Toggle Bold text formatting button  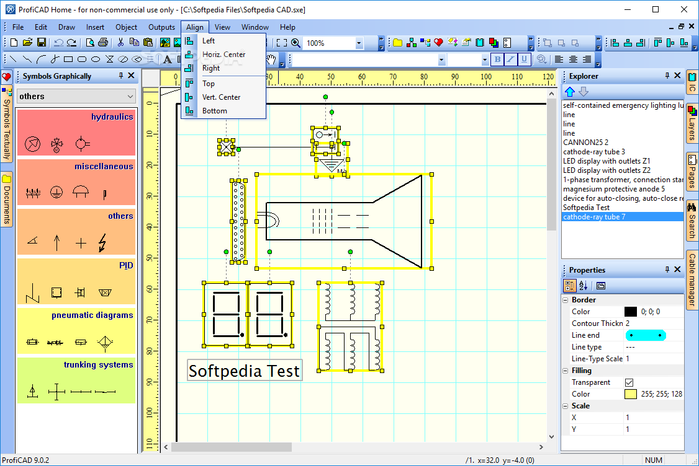click(x=497, y=59)
